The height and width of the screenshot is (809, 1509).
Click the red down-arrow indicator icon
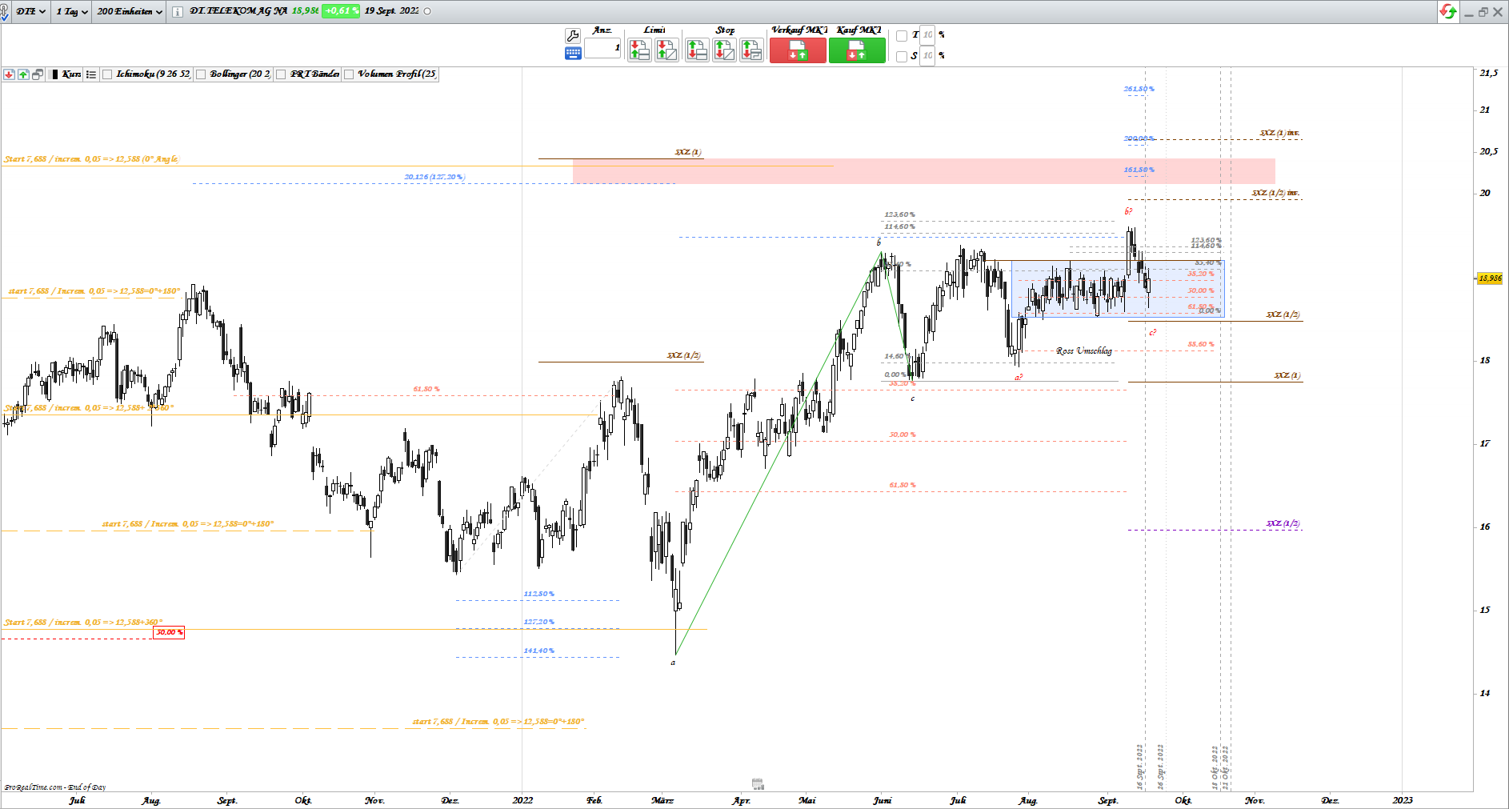point(9,74)
